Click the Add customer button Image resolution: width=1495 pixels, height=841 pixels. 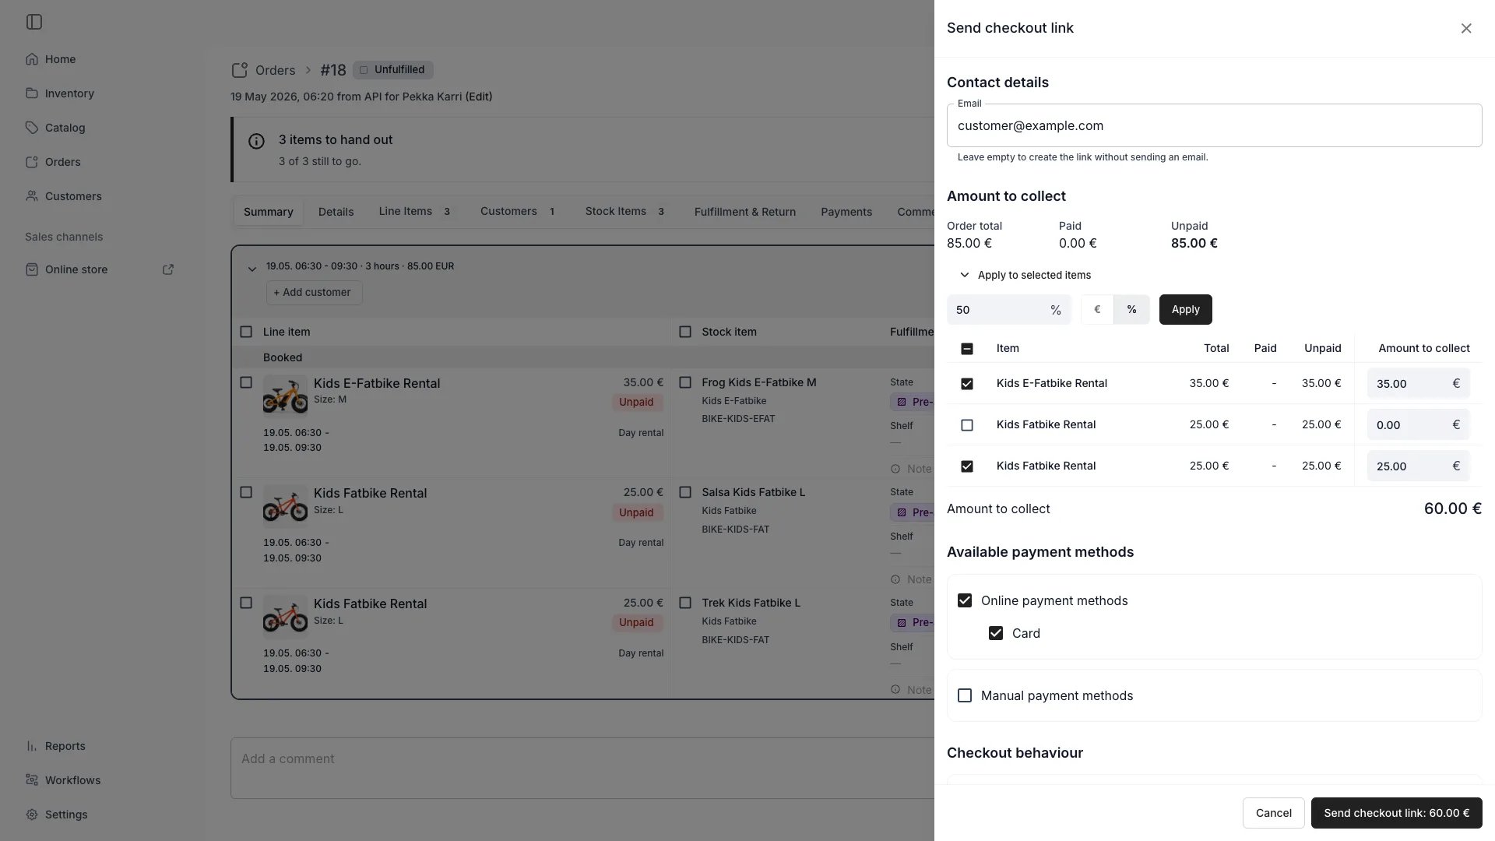coord(315,293)
